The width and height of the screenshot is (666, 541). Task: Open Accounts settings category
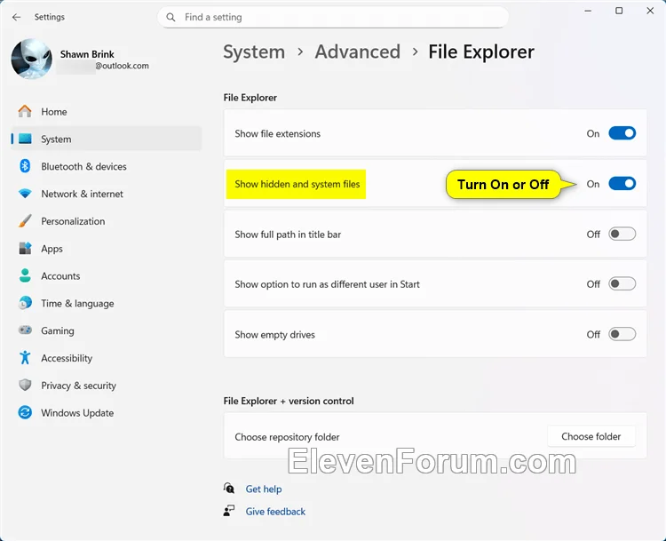(107, 276)
